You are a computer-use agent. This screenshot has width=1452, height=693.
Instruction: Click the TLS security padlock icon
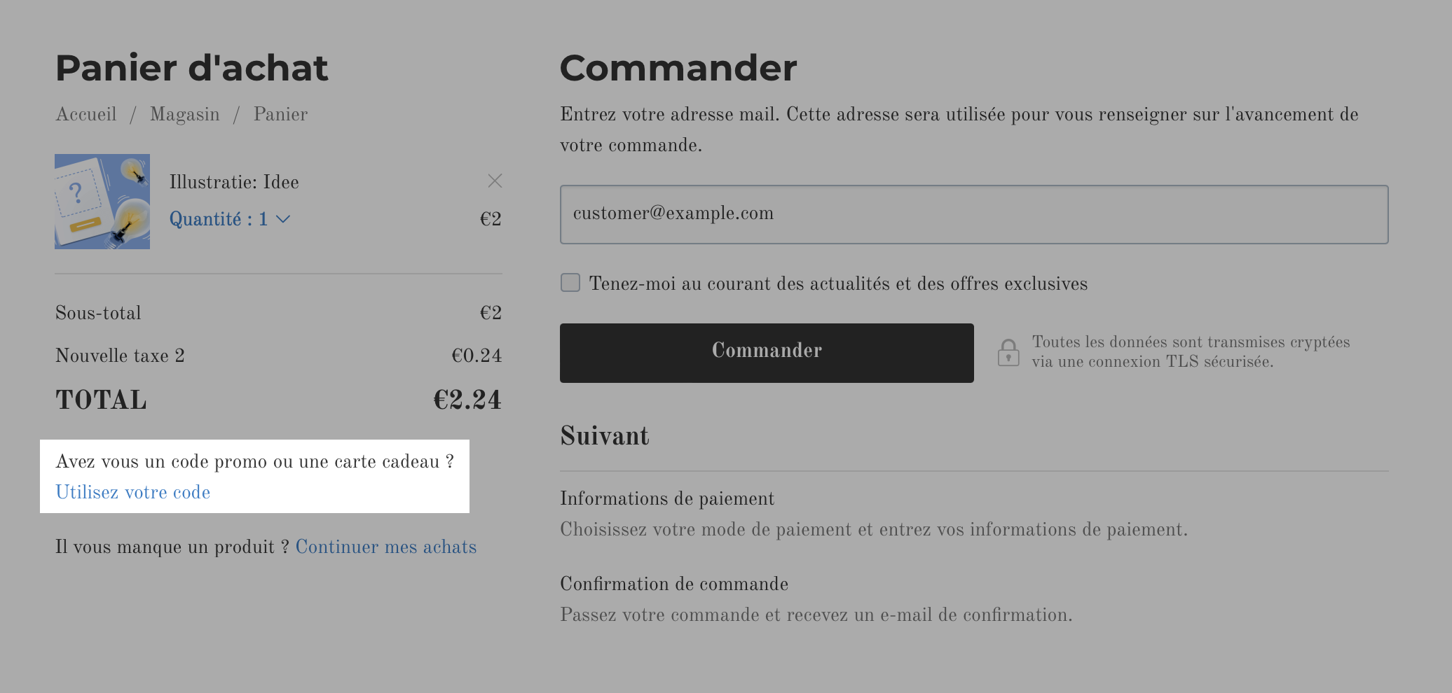1008,352
